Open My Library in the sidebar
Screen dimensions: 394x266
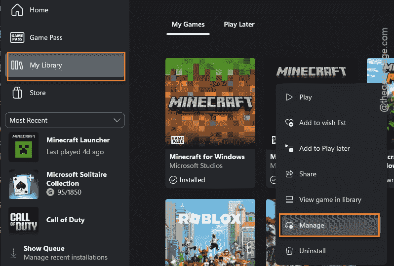click(x=66, y=66)
